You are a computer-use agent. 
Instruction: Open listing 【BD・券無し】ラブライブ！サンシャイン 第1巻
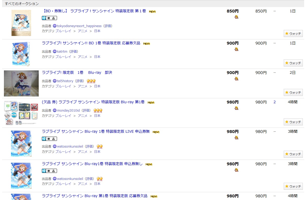pyautogui.click(x=94, y=11)
